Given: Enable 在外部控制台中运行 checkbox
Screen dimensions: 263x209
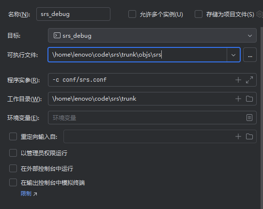Looking at the screenshot, I should pyautogui.click(x=13, y=168).
